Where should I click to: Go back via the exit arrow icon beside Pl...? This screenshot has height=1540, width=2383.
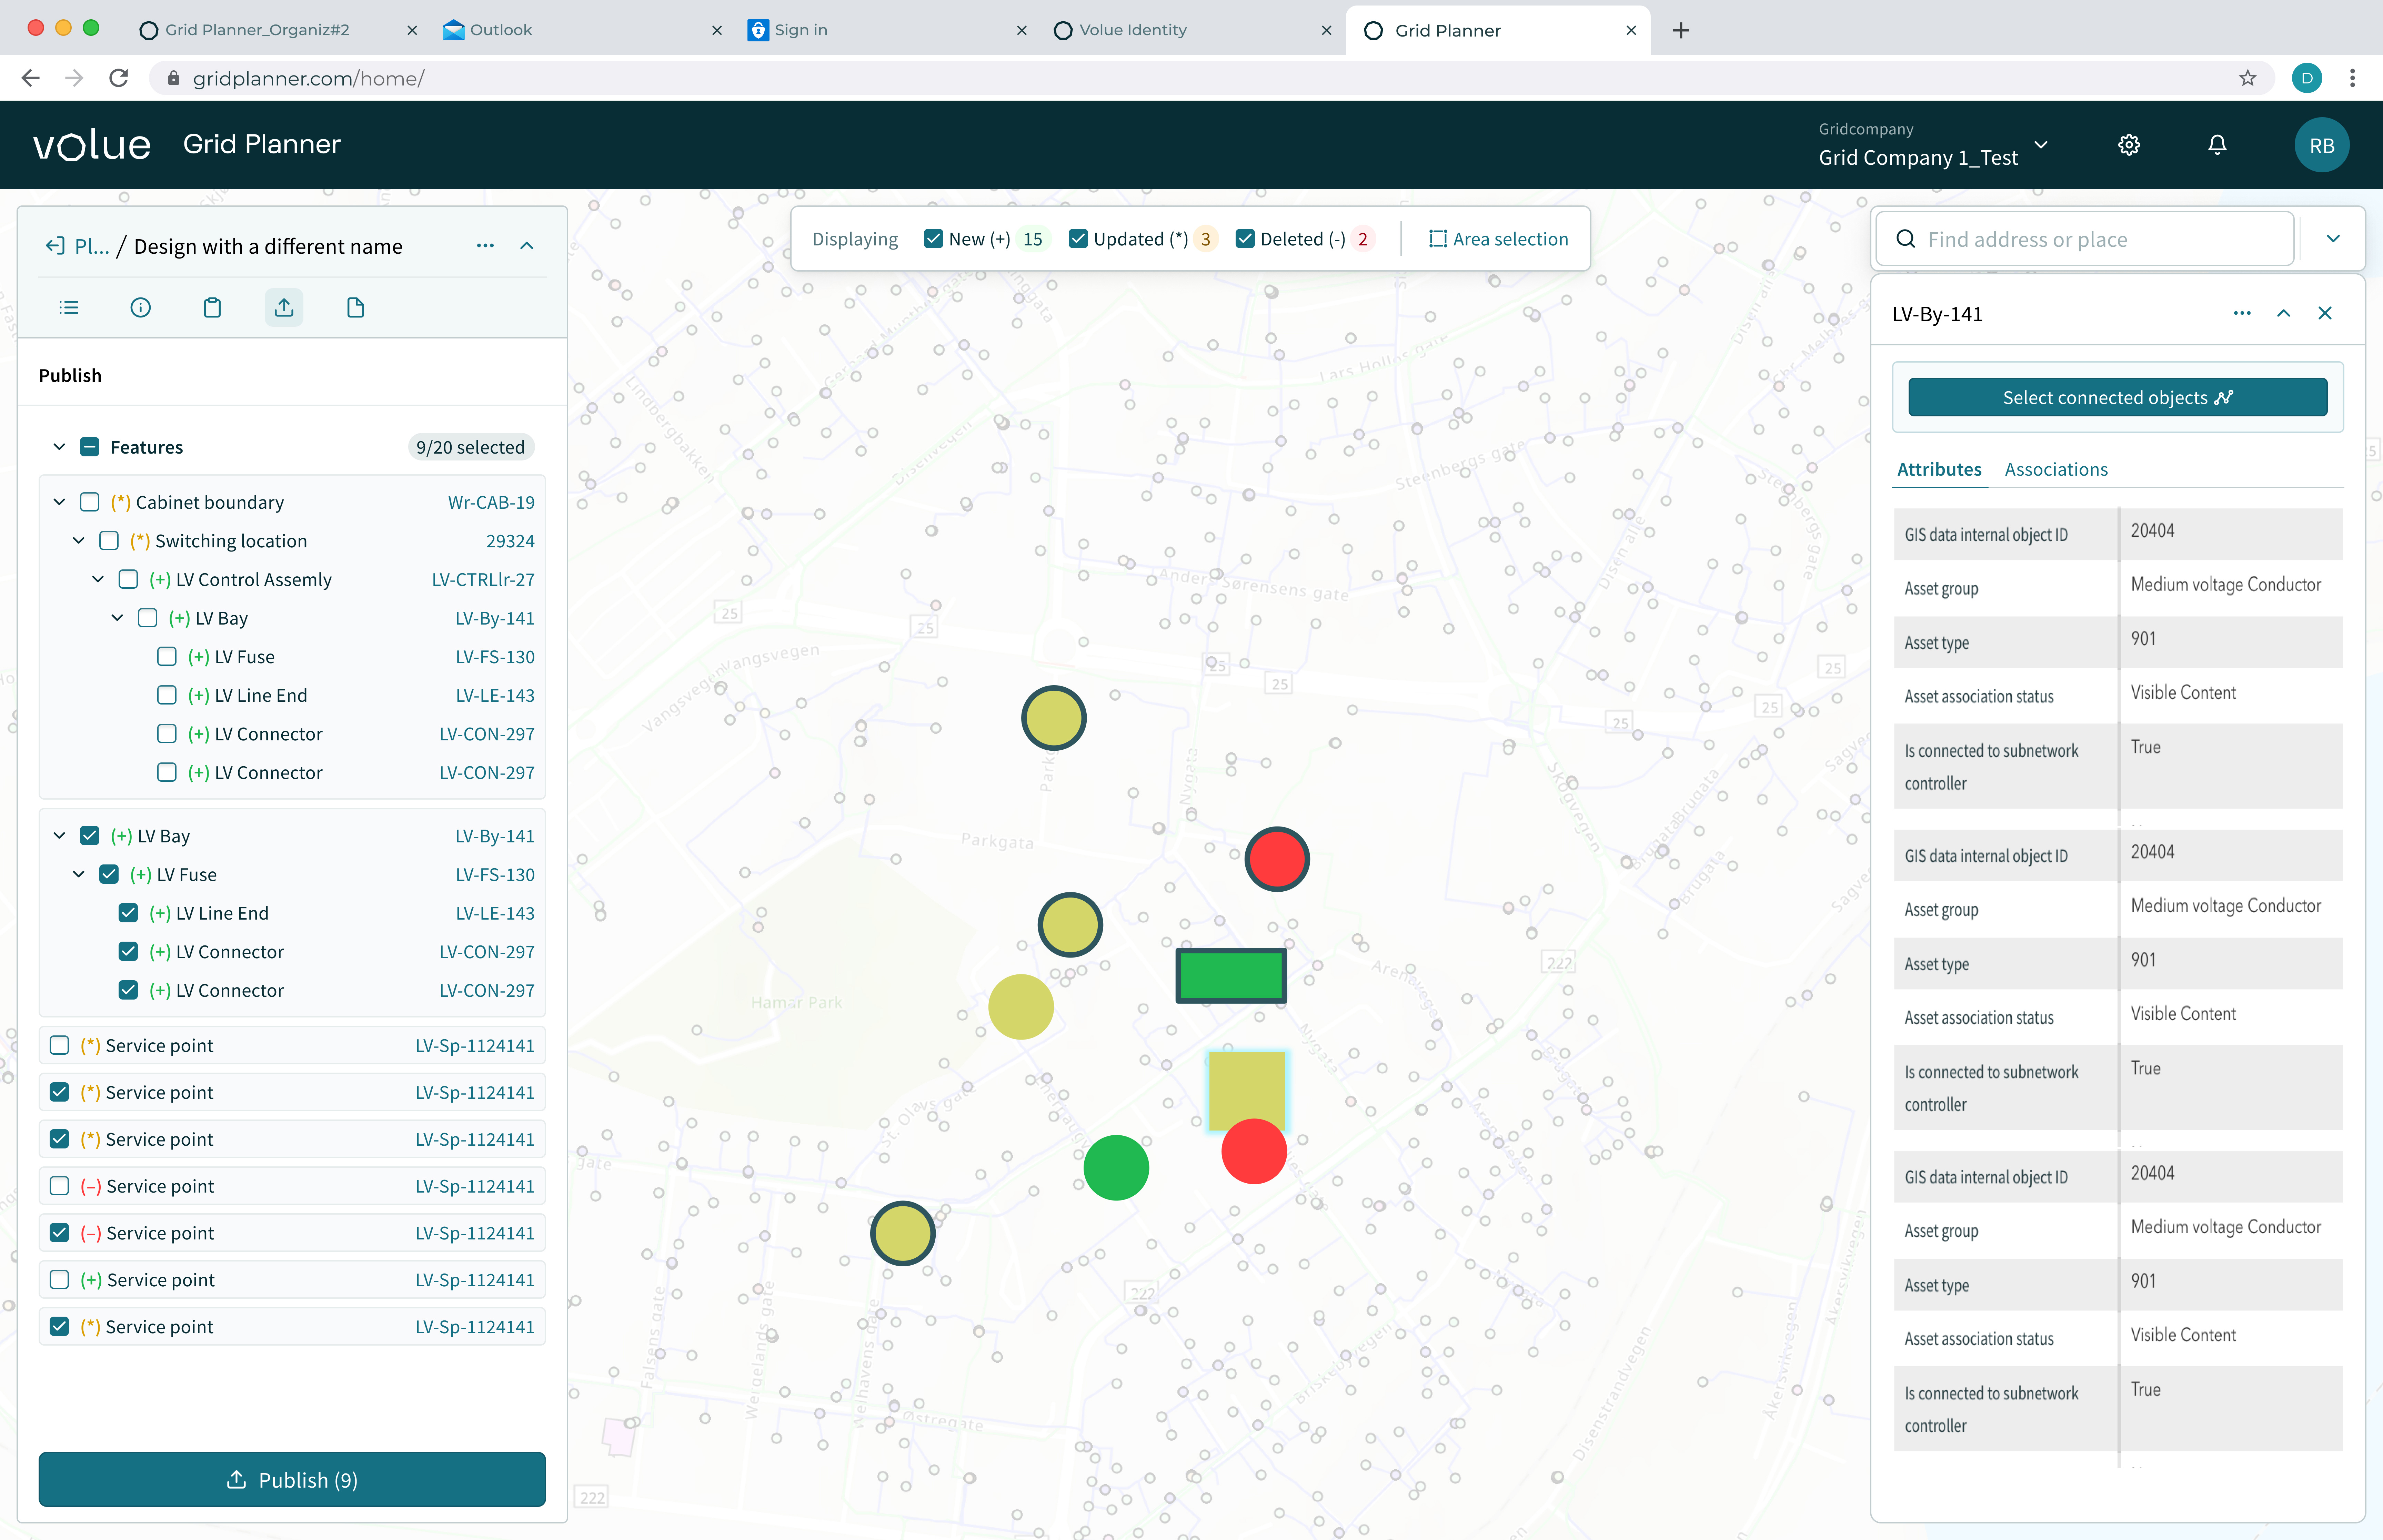(x=55, y=246)
